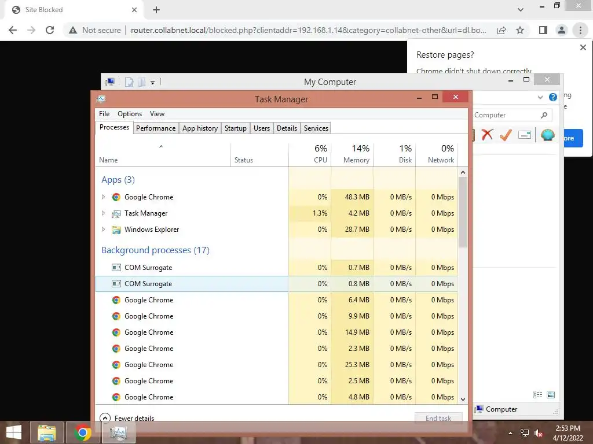Click the My Computer window system icon
Viewport: 593px width, 444px height.
[110, 82]
